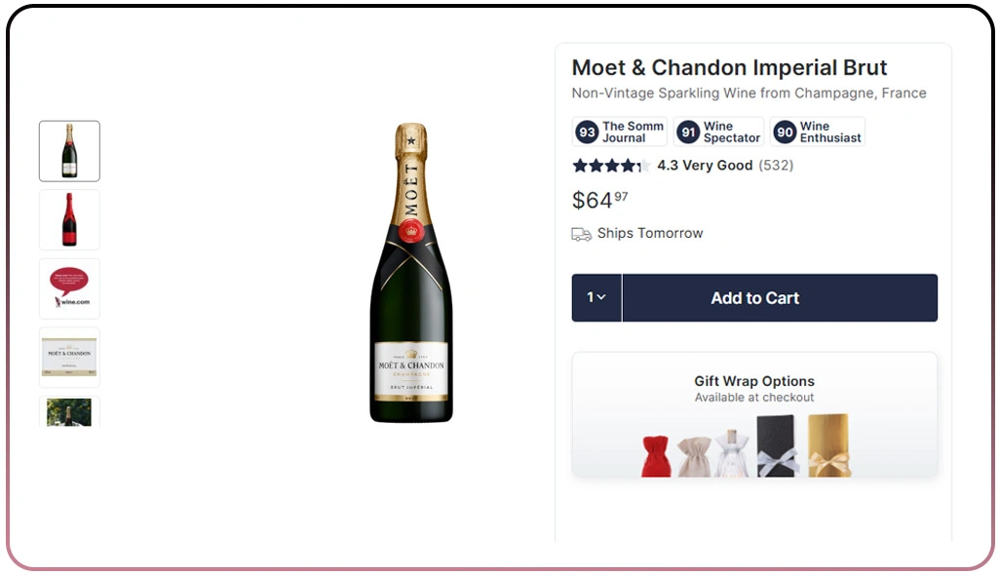Select the Moet & Chandon label thumbnail

pyautogui.click(x=69, y=357)
